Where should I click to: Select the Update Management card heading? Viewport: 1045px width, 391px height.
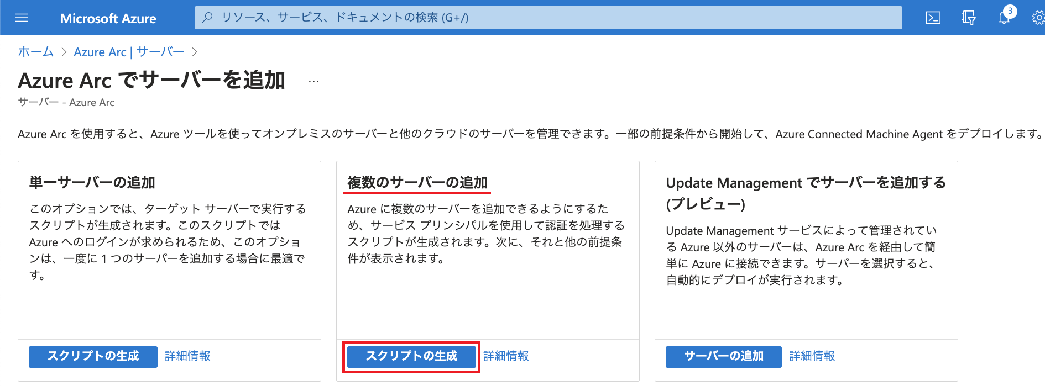pyautogui.click(x=806, y=193)
